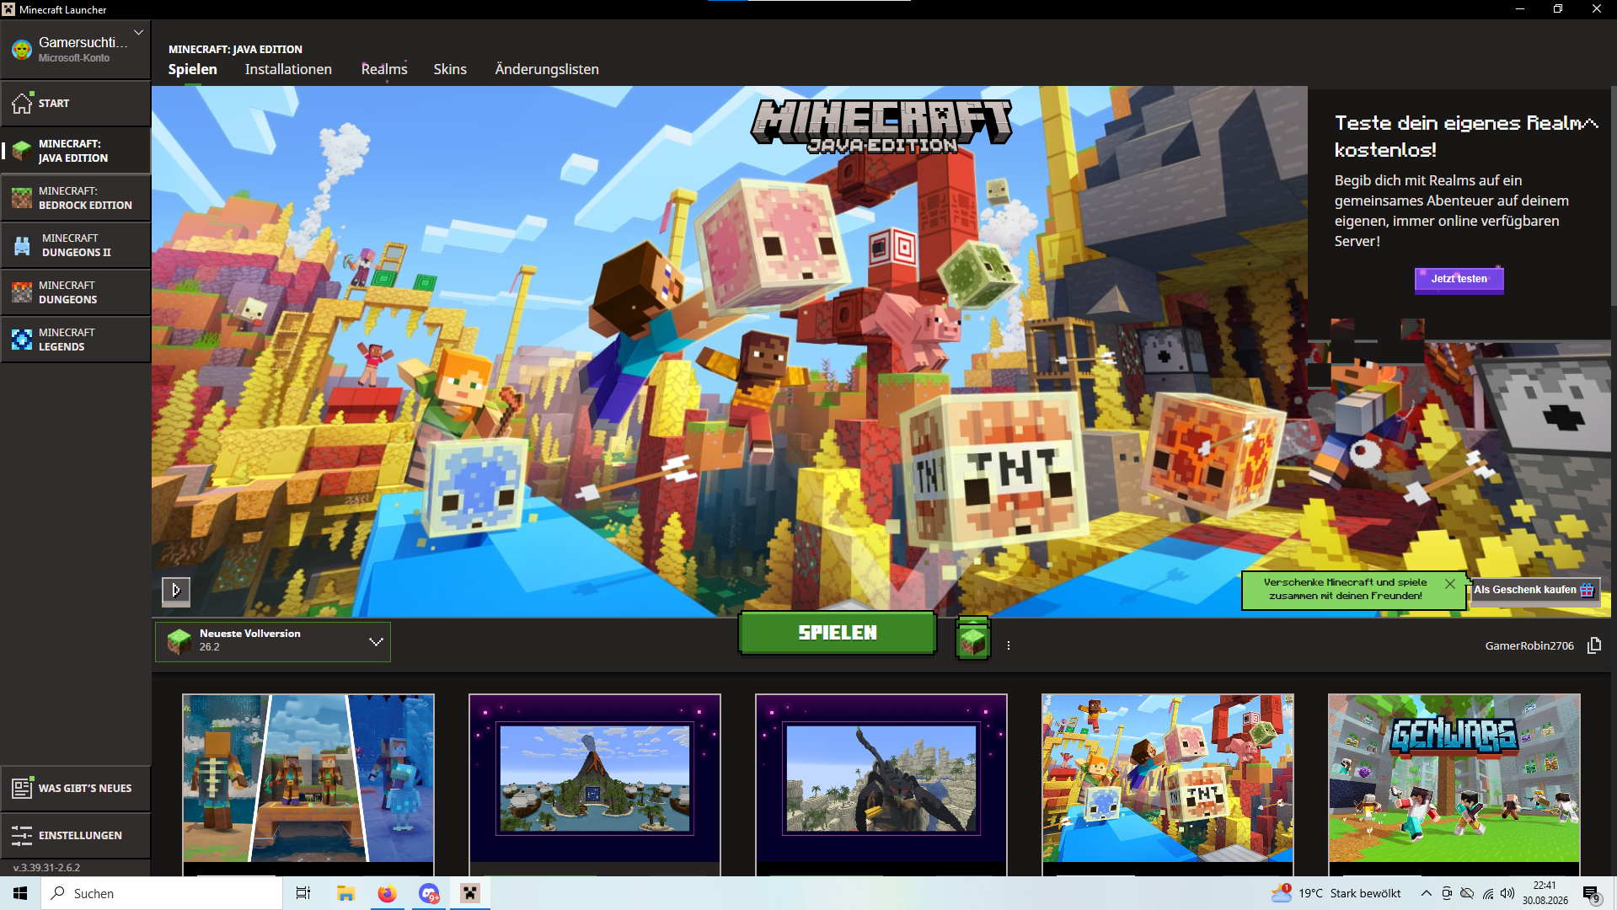Click the launcher version text v.3.39.31-2.6.2
The height and width of the screenshot is (910, 1617).
pos(47,867)
